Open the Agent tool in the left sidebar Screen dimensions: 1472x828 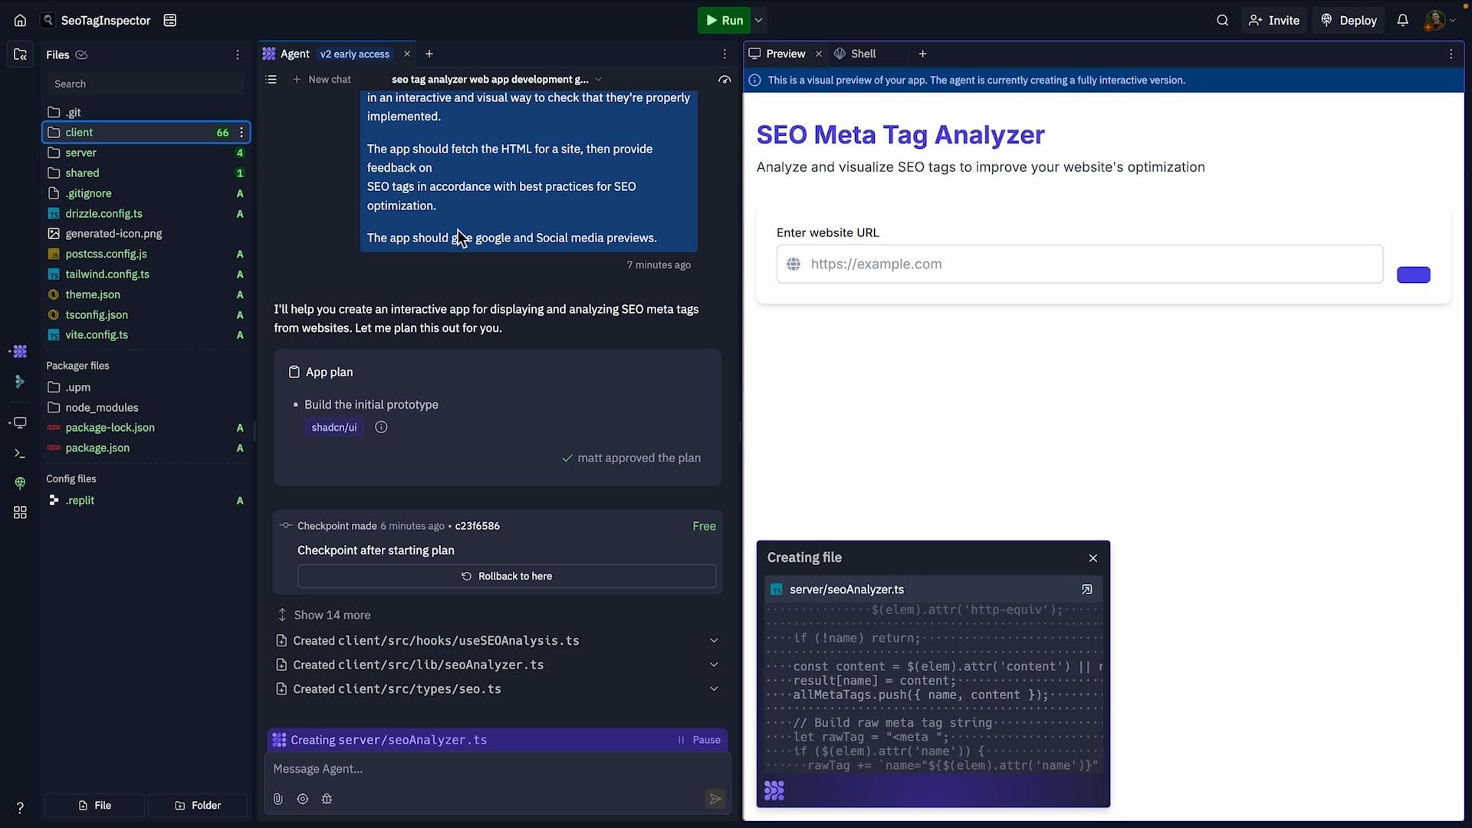point(20,352)
